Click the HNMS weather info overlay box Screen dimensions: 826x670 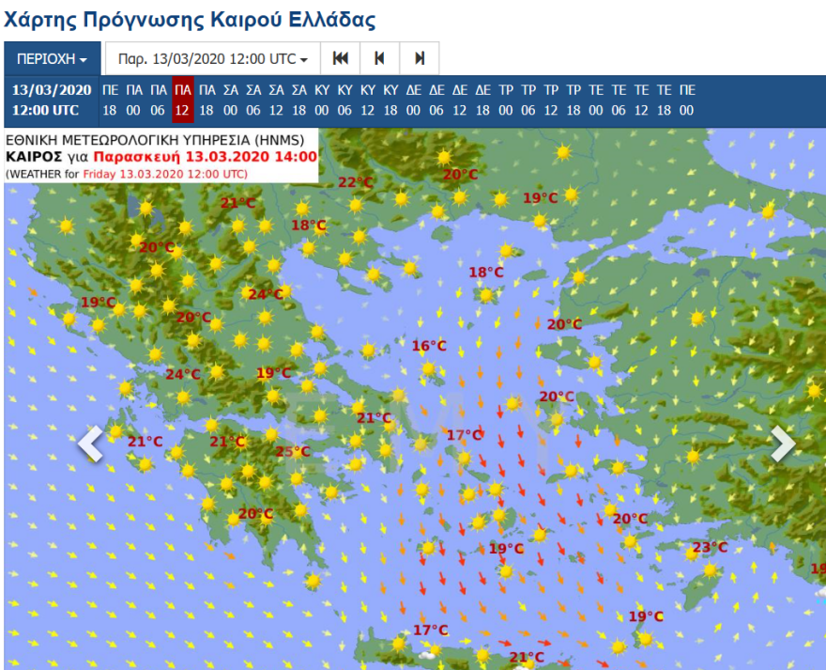160,157
